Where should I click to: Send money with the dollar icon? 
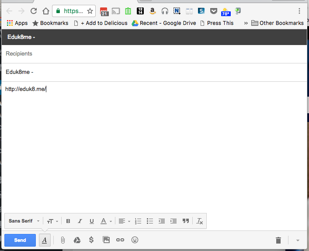pos(91,240)
